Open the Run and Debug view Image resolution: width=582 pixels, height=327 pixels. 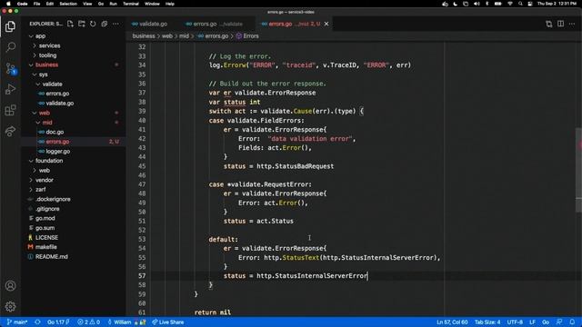coord(10,89)
